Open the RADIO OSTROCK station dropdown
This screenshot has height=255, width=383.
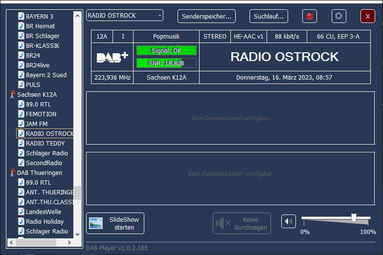click(124, 16)
